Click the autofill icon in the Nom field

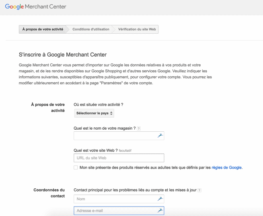pos(160,199)
